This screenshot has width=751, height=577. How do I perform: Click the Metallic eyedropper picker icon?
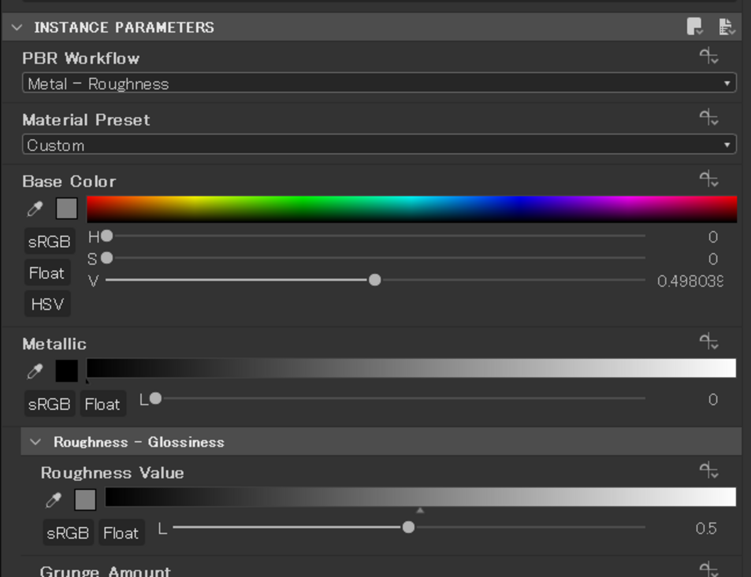click(x=35, y=371)
